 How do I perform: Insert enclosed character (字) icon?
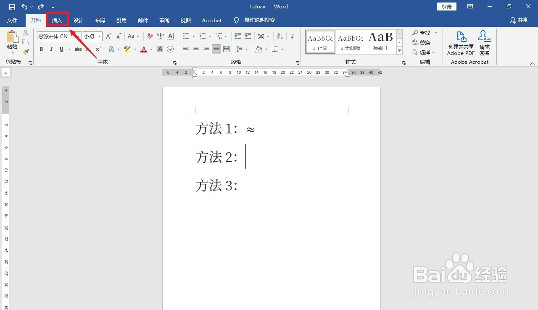coord(170,49)
